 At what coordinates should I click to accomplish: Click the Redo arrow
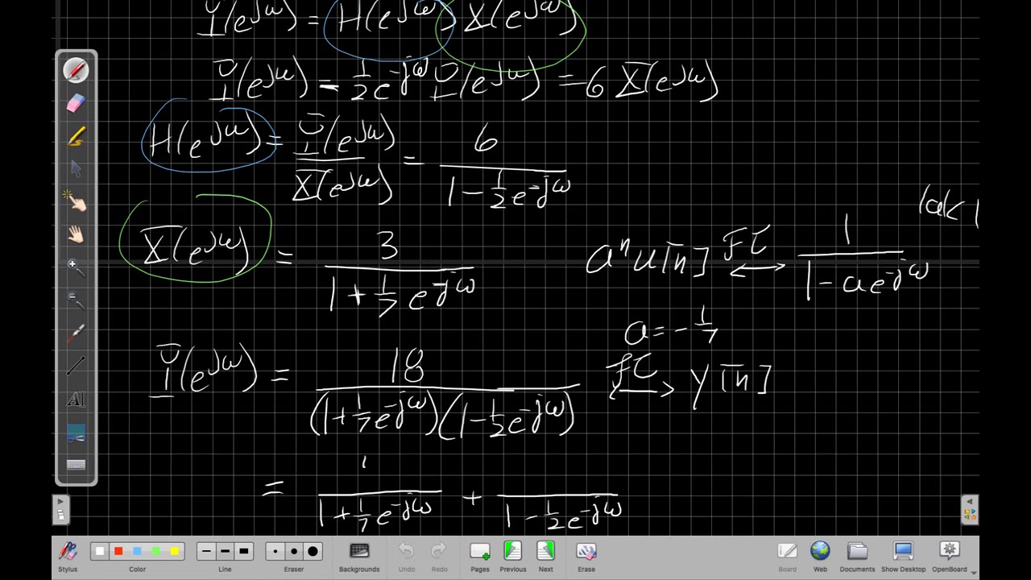439,556
